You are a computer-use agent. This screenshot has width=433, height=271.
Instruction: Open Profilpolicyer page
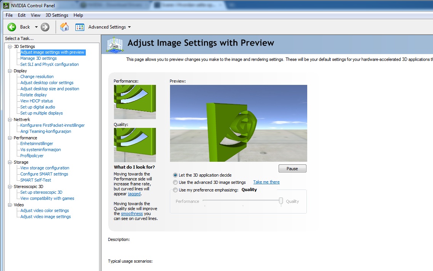click(x=32, y=156)
